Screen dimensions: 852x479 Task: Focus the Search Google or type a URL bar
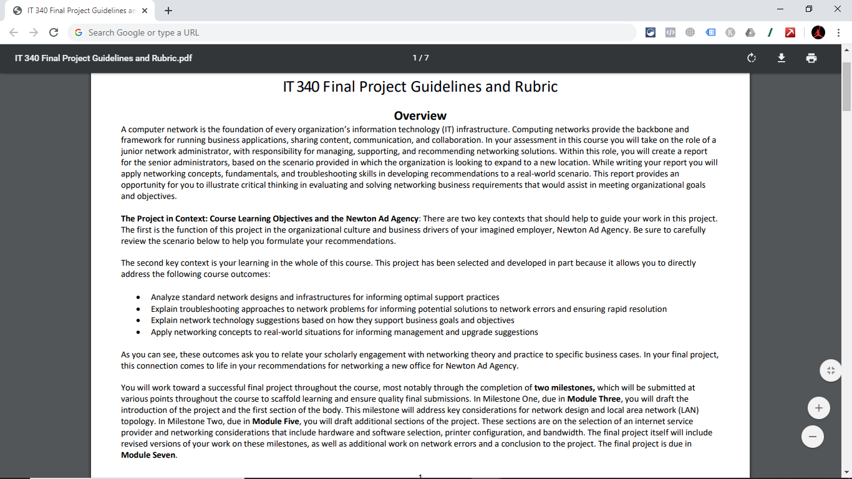pos(352,32)
